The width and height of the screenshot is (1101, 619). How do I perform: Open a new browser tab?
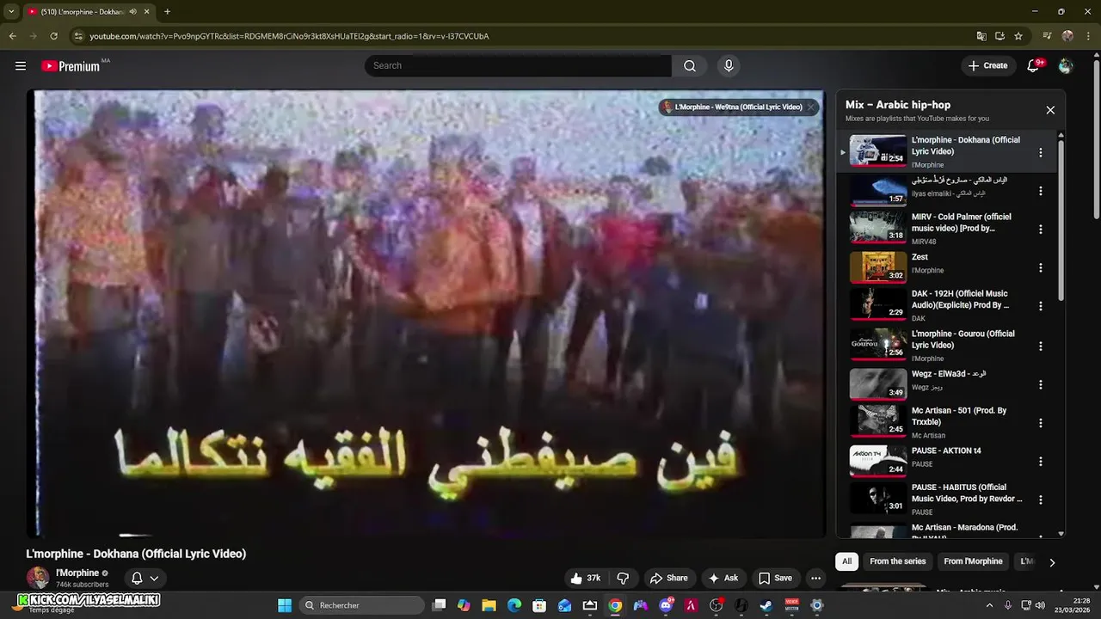(x=167, y=11)
